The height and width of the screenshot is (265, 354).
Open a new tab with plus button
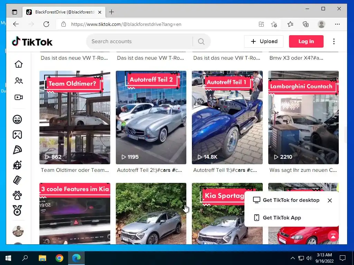(x=112, y=12)
